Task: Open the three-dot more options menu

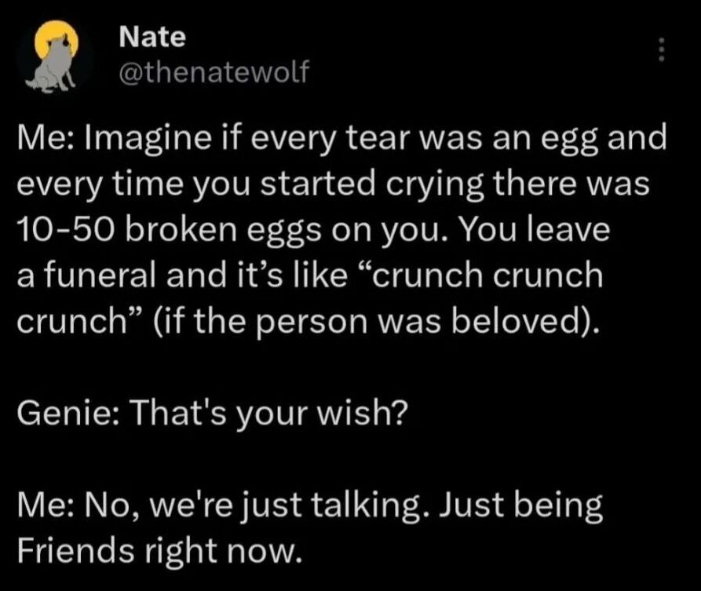Action: click(x=661, y=52)
